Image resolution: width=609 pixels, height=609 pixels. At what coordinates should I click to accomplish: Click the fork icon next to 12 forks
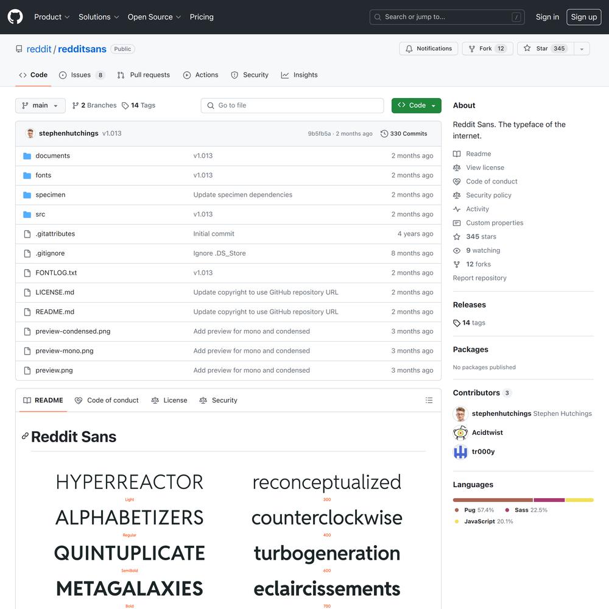pos(457,264)
